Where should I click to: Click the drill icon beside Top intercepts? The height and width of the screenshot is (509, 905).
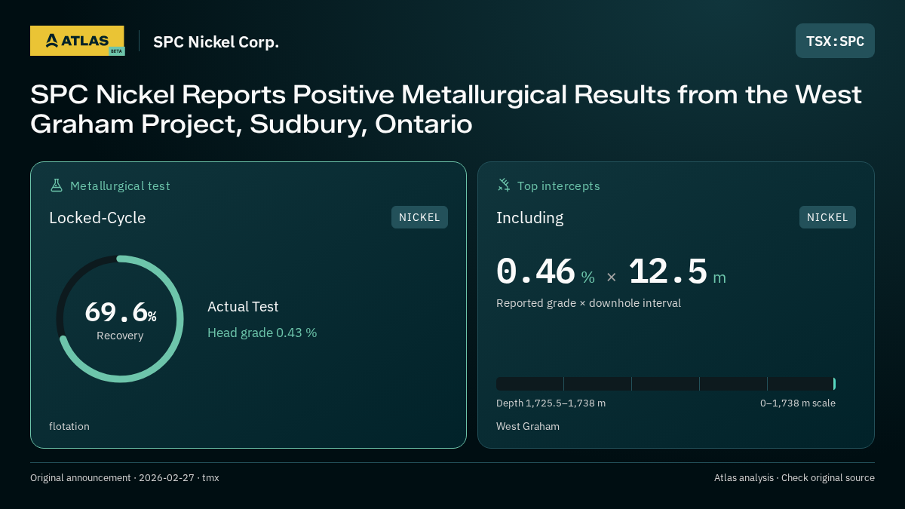click(504, 186)
